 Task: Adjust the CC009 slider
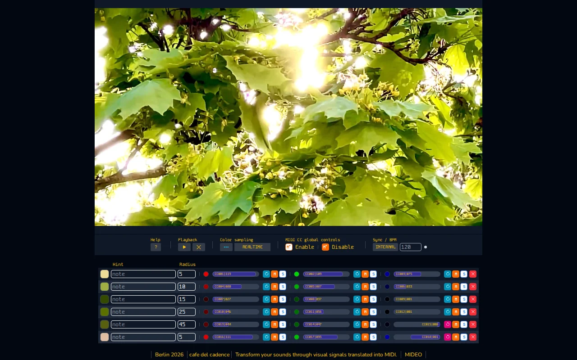(417, 299)
